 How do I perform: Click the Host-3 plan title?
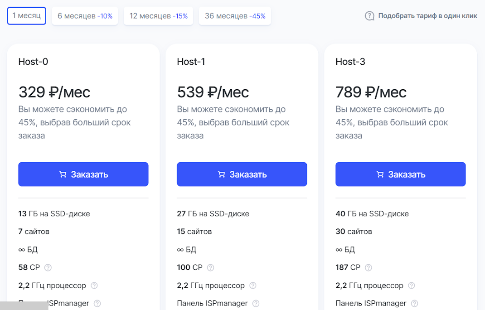(x=350, y=62)
